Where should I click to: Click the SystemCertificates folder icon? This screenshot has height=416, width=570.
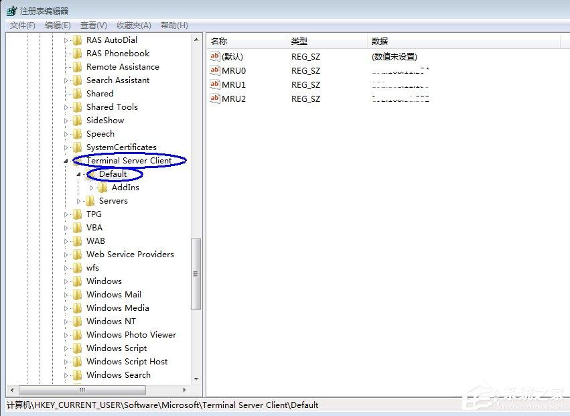coord(77,147)
